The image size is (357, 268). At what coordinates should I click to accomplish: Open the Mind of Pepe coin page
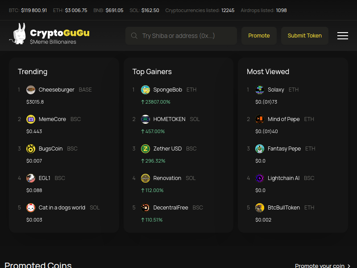(284, 119)
